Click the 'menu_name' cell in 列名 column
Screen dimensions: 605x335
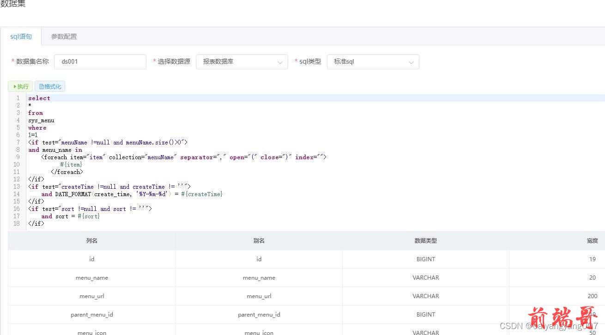(91, 278)
